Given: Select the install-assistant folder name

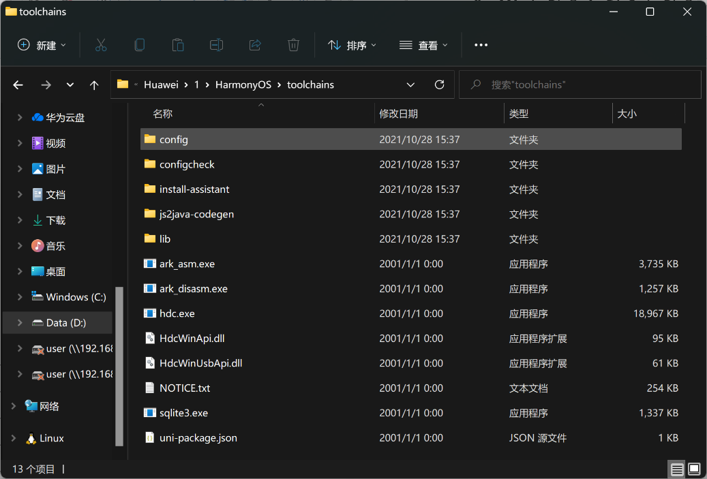Looking at the screenshot, I should click(x=194, y=189).
